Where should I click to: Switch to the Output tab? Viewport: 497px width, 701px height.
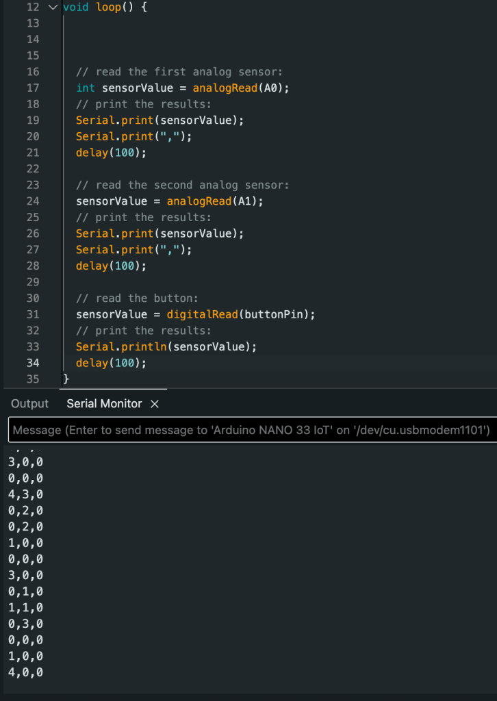[x=29, y=404]
